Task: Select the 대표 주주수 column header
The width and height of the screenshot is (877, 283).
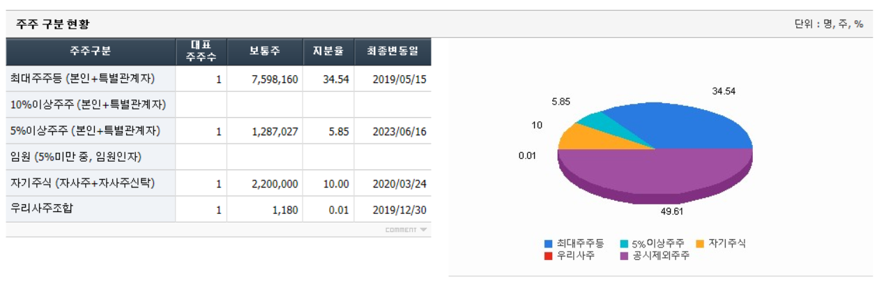Action: coord(201,52)
